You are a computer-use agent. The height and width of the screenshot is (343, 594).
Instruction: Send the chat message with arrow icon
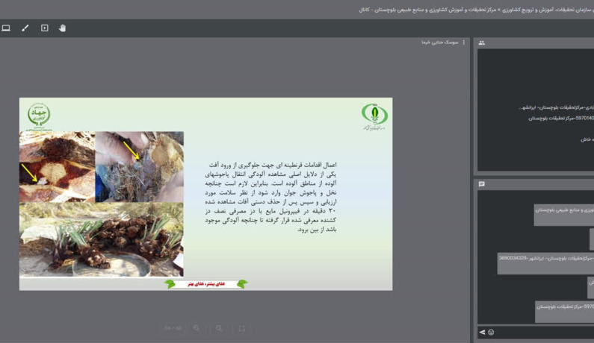[482, 333]
